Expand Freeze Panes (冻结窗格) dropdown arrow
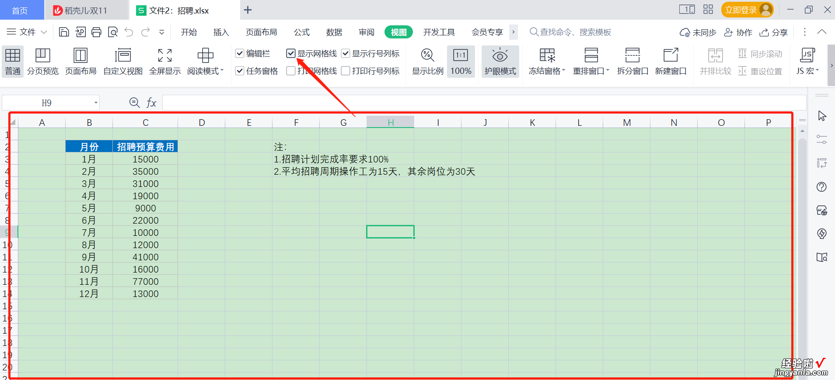The width and height of the screenshot is (835, 380). [x=563, y=70]
